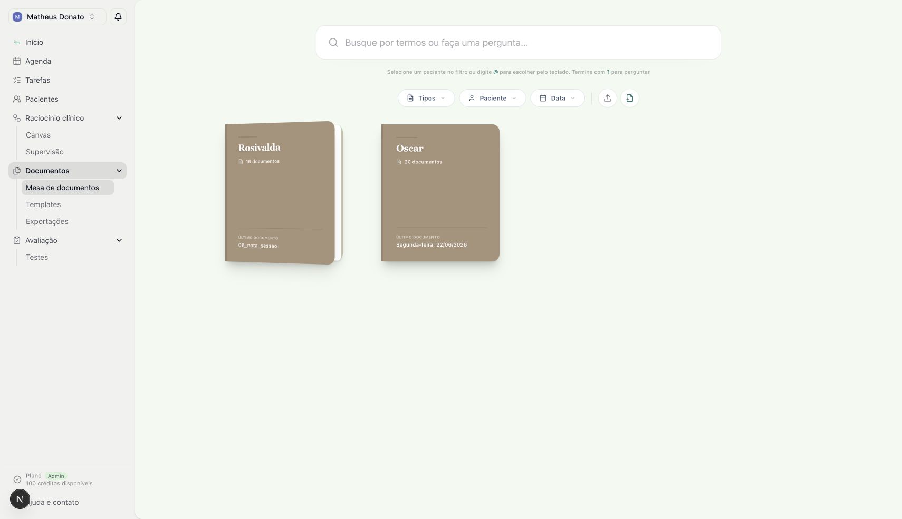
Task: Open the Matheus Donato account switcher
Action: [57, 17]
